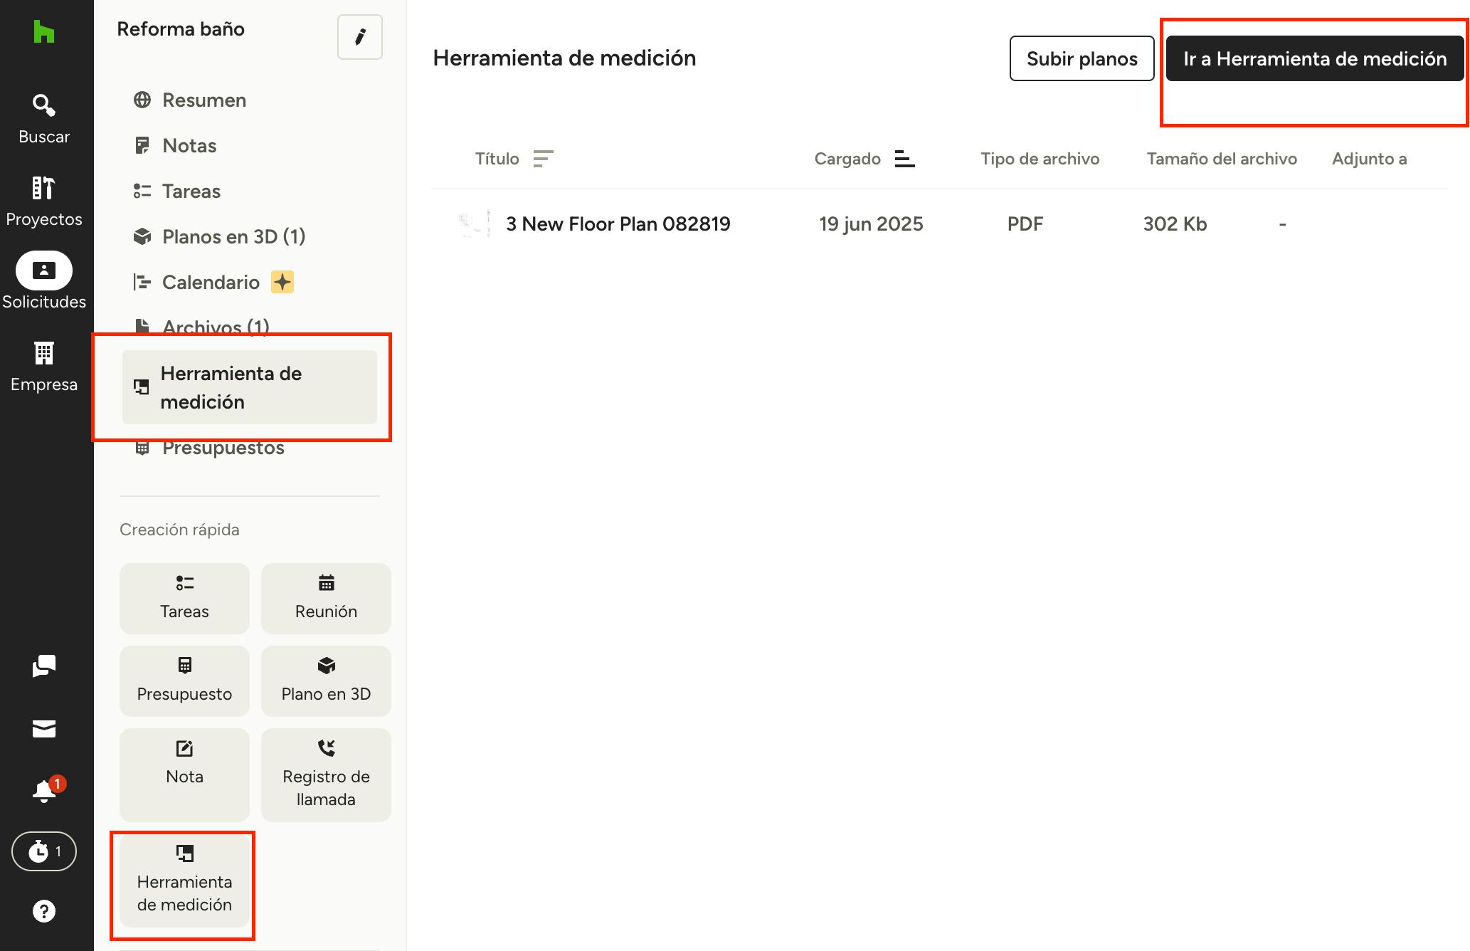1470x951 pixels.
Task: Open the chat messages icon
Action: [x=43, y=666]
